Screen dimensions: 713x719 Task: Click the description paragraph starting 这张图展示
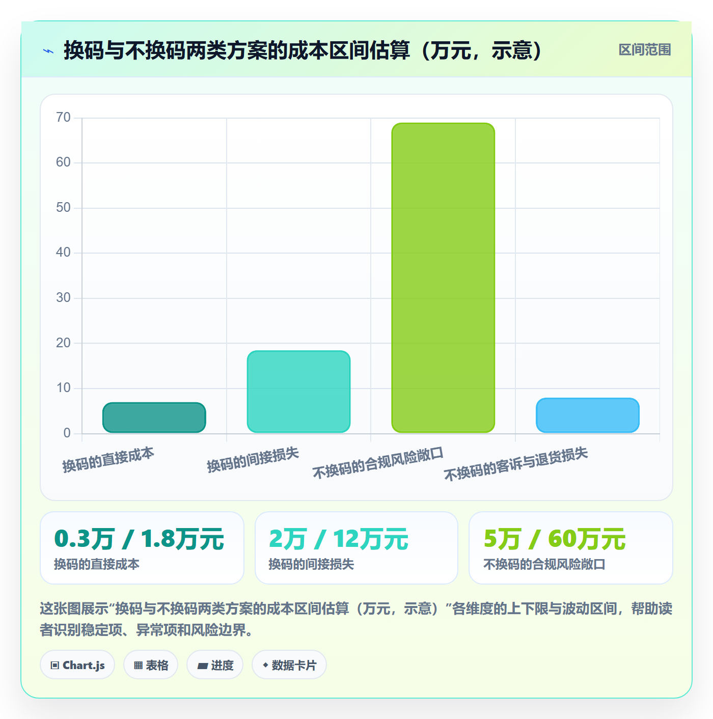point(356,619)
